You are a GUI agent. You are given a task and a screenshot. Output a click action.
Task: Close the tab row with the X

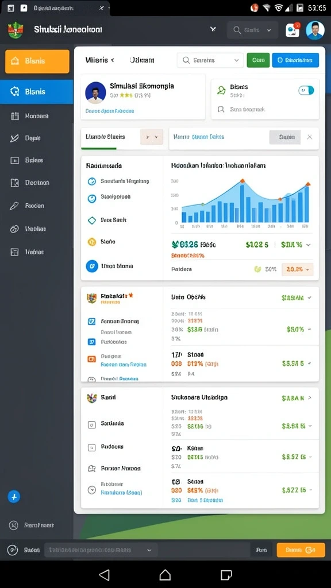(310, 137)
